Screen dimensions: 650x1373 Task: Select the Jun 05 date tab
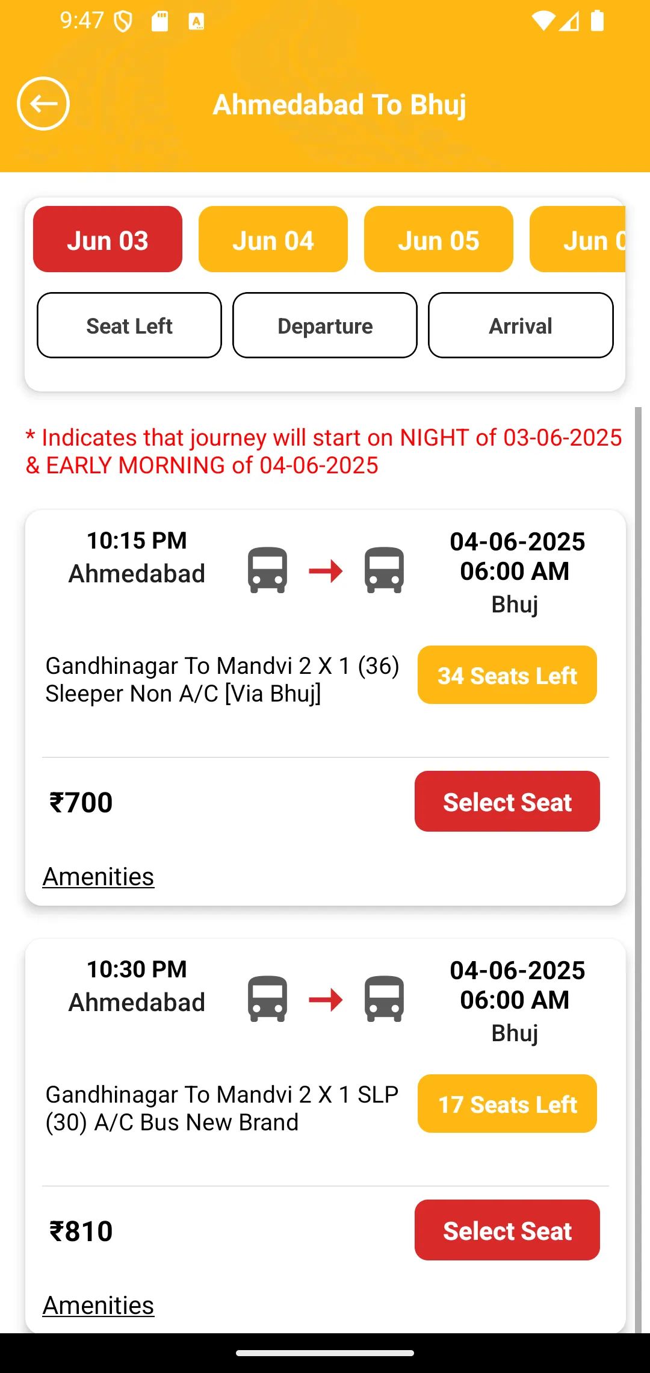(439, 239)
